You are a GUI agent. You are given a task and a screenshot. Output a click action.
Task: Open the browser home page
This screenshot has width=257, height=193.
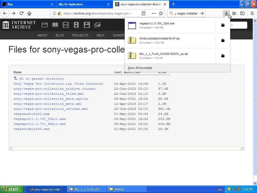click(x=29, y=14)
